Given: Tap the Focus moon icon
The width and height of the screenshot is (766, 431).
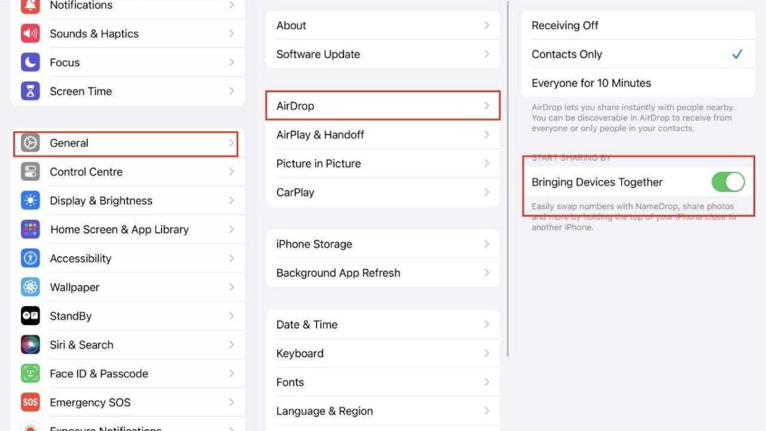Looking at the screenshot, I should click(x=30, y=63).
